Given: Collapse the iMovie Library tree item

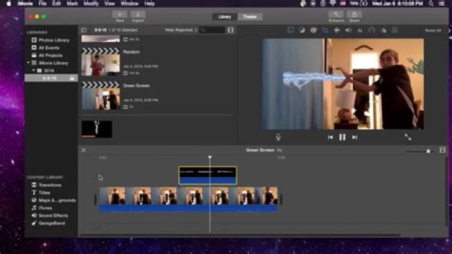Looking at the screenshot, I should 28,63.
